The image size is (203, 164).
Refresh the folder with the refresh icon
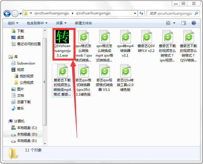[141, 13]
